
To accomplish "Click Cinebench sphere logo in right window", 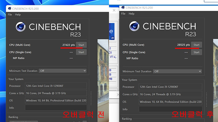I will [x=134, y=26].
